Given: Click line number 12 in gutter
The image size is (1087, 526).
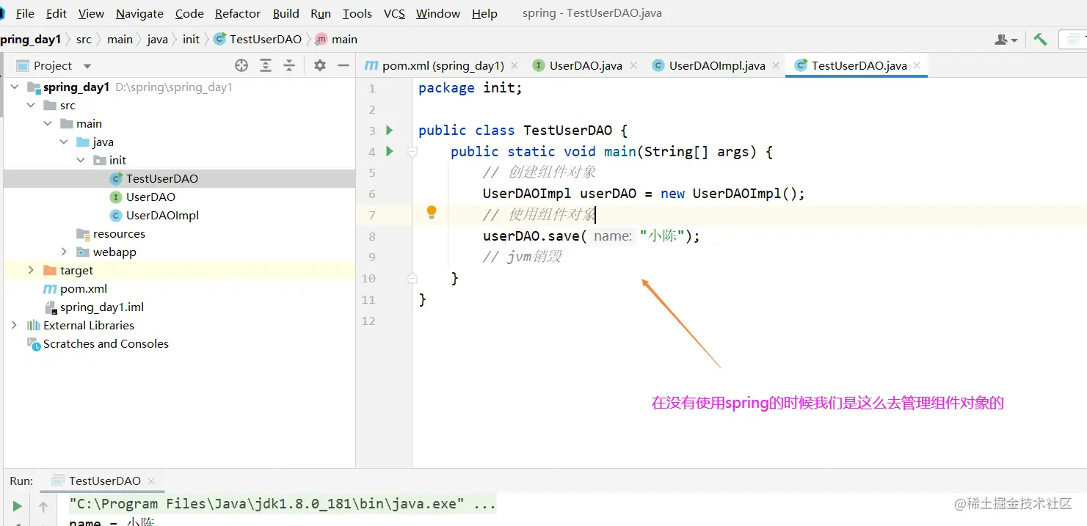Looking at the screenshot, I should tap(368, 321).
